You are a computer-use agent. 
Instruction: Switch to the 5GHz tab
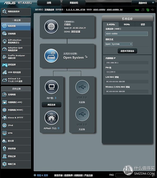(x=127, y=24)
